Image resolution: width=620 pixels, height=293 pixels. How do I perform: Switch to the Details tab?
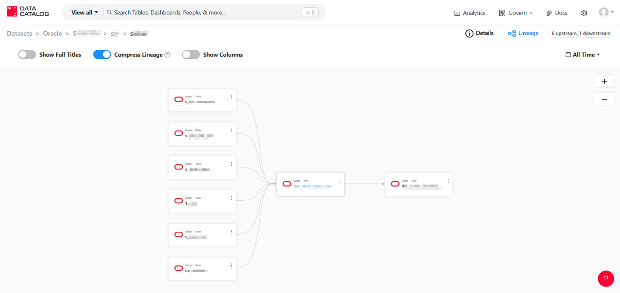(479, 33)
